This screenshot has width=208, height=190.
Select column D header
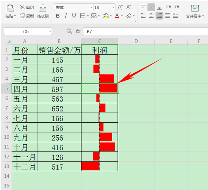[x=136, y=41]
